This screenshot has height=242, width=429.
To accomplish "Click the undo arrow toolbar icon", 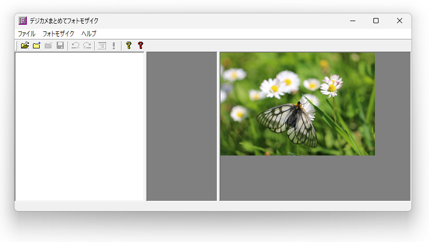I will [x=76, y=45].
